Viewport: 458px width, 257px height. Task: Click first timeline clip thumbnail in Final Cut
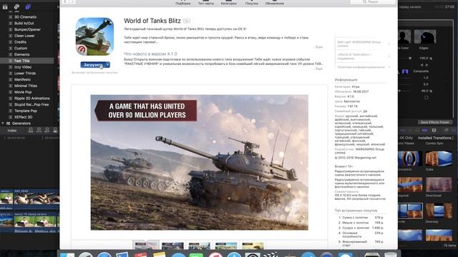pos(6,198)
